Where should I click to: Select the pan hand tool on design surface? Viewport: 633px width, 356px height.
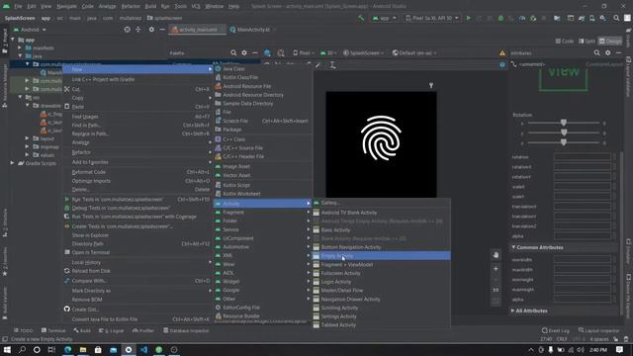[496, 255]
